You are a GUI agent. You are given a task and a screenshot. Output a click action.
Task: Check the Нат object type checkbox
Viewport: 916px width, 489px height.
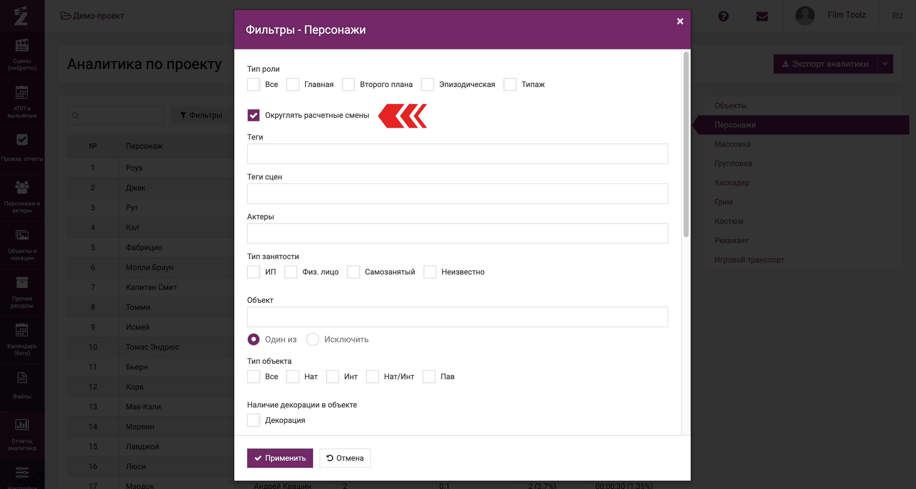pos(293,377)
